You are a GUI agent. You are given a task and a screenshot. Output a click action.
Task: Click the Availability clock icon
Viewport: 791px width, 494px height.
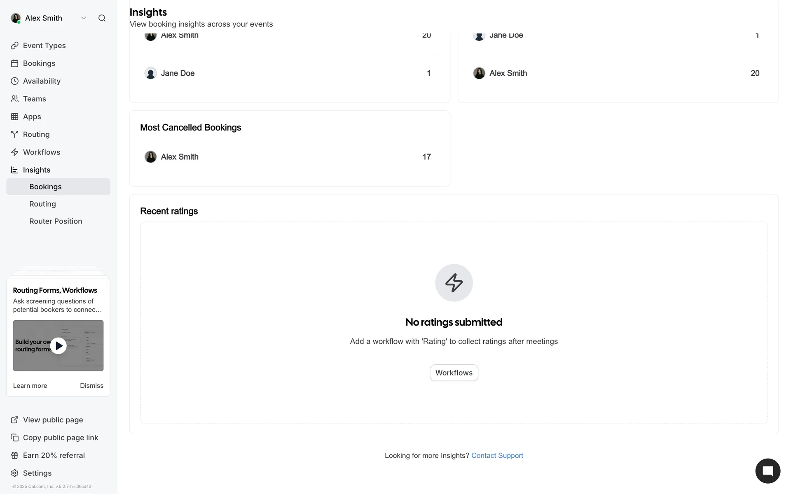[x=15, y=81]
